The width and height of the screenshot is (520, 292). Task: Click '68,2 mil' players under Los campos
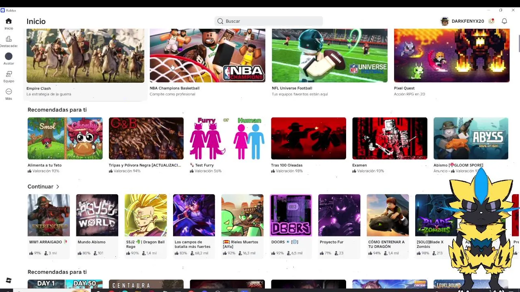coord(201,253)
